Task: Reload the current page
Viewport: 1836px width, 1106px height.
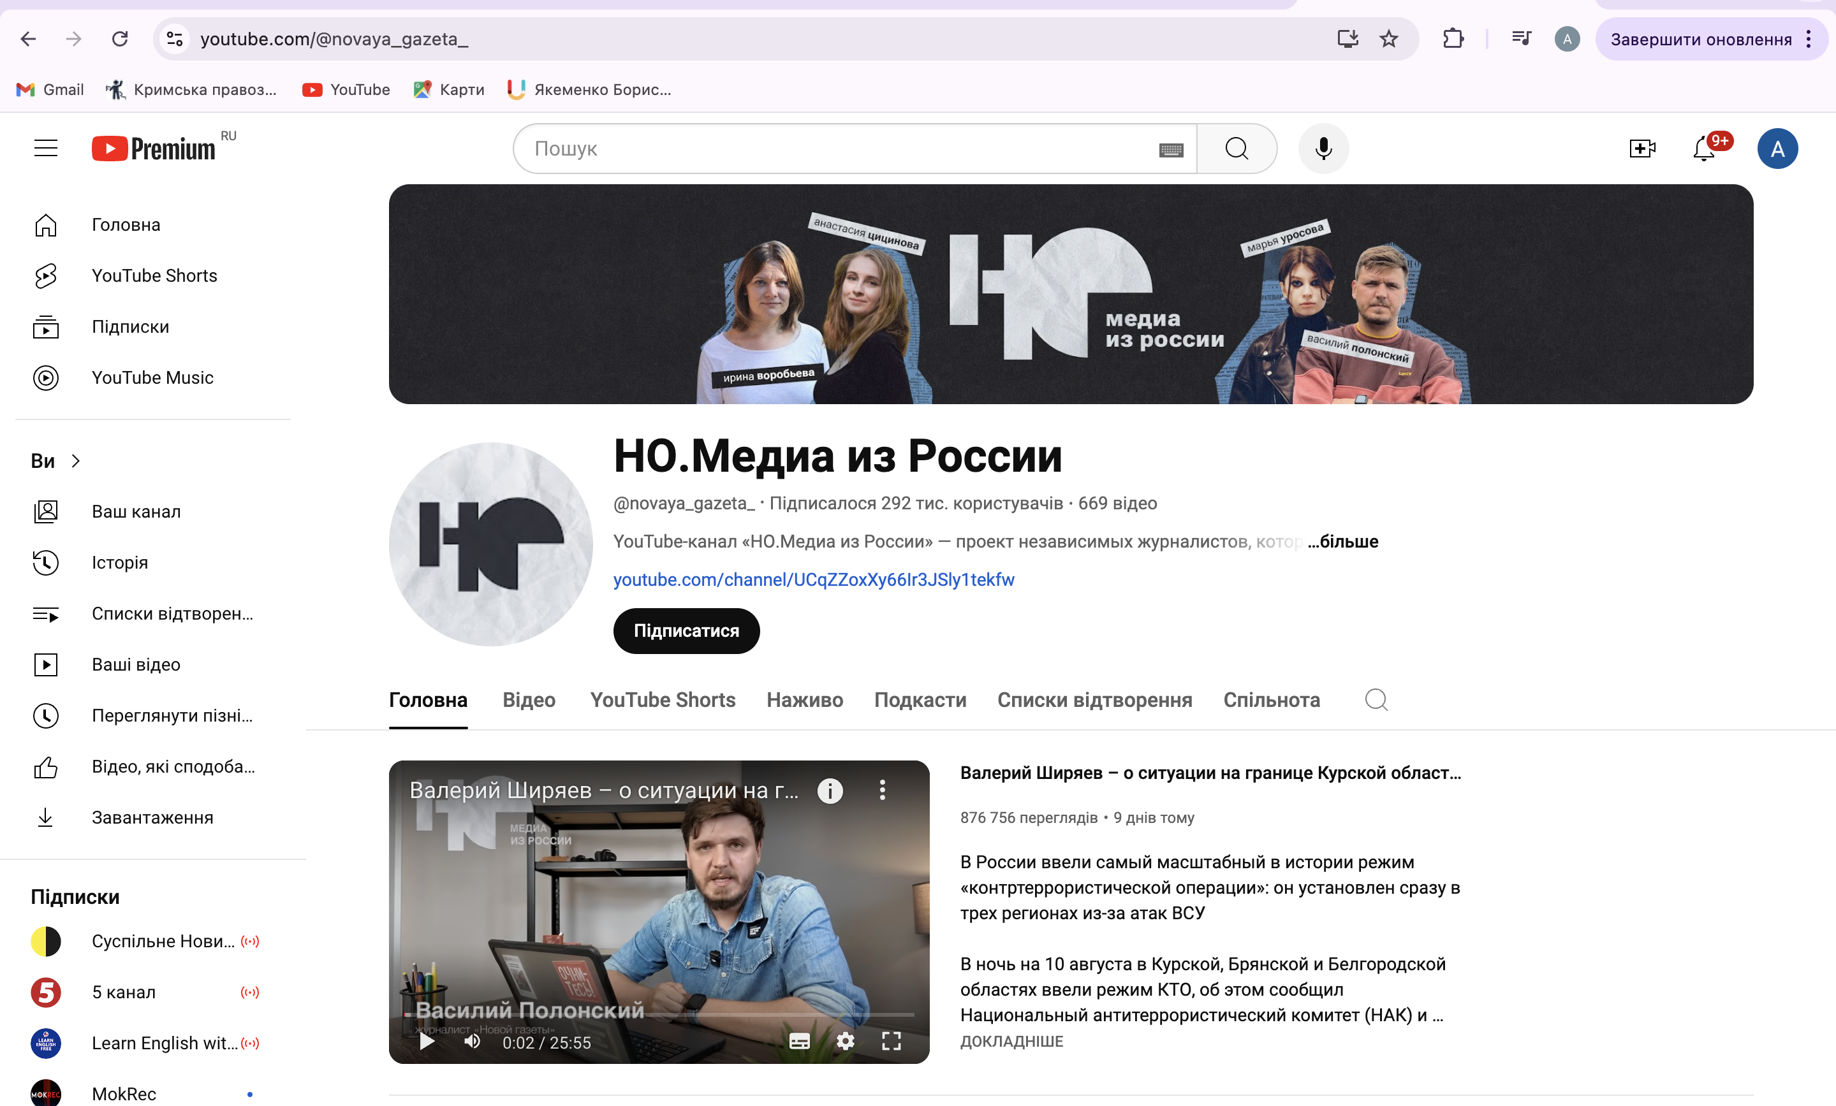Action: [120, 39]
